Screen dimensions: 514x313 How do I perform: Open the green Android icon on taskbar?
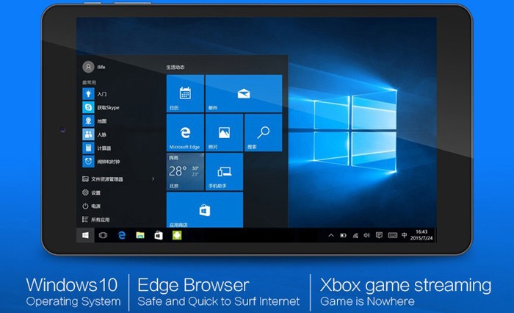click(x=177, y=235)
